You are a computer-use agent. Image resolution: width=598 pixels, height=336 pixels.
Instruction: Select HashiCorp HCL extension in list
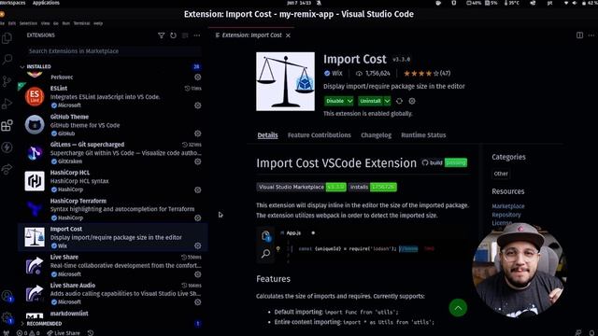pos(113,181)
